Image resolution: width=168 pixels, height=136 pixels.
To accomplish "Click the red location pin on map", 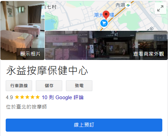I will pyautogui.click(x=106, y=15).
